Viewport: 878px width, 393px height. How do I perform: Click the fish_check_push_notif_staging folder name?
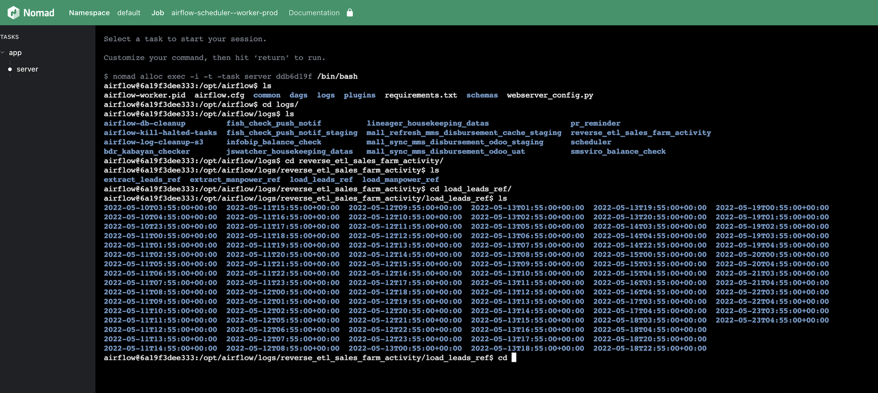(292, 133)
